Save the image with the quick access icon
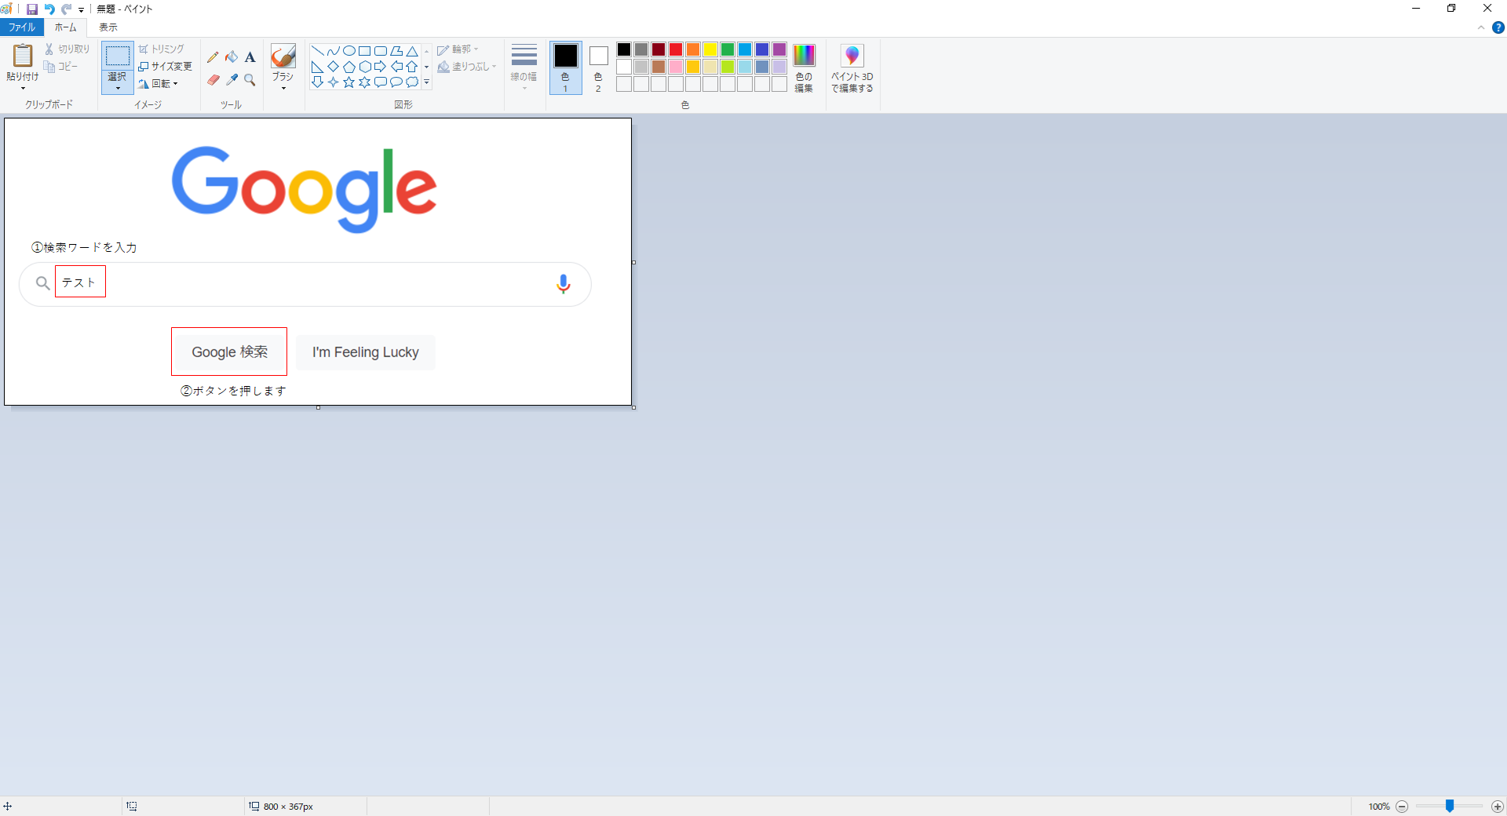 [32, 9]
